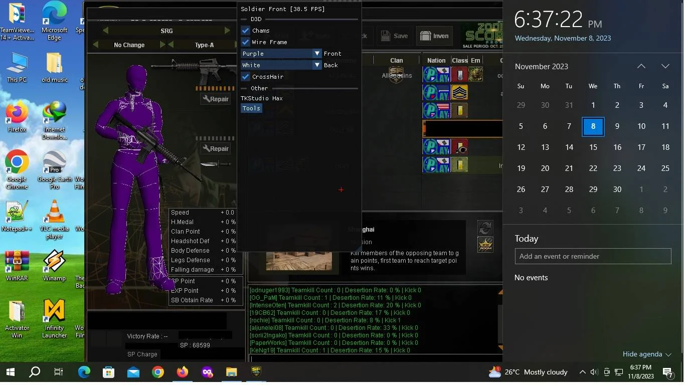Open Google Earth Pro shortcut
Viewport: 685px width, 385px height.
(54, 170)
